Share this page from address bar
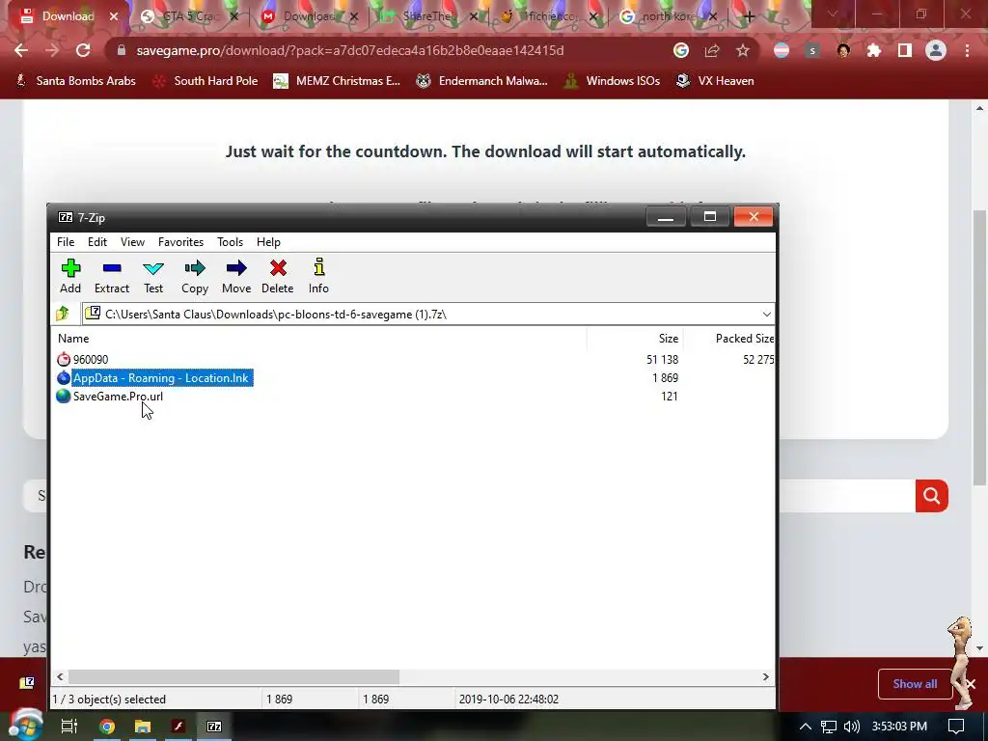 click(x=712, y=50)
